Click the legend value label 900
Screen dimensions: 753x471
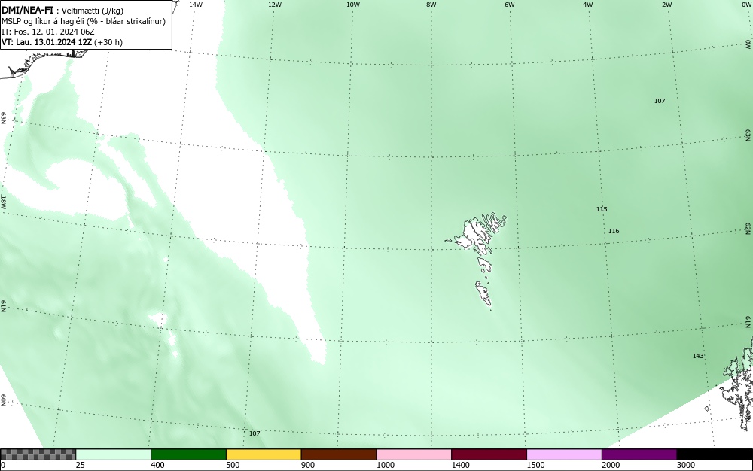308,465
